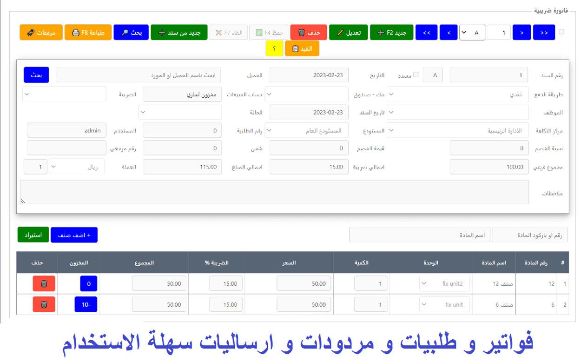Click the orange مرفقات attachments button
Screen dimensions: 581x363
click(41, 33)
